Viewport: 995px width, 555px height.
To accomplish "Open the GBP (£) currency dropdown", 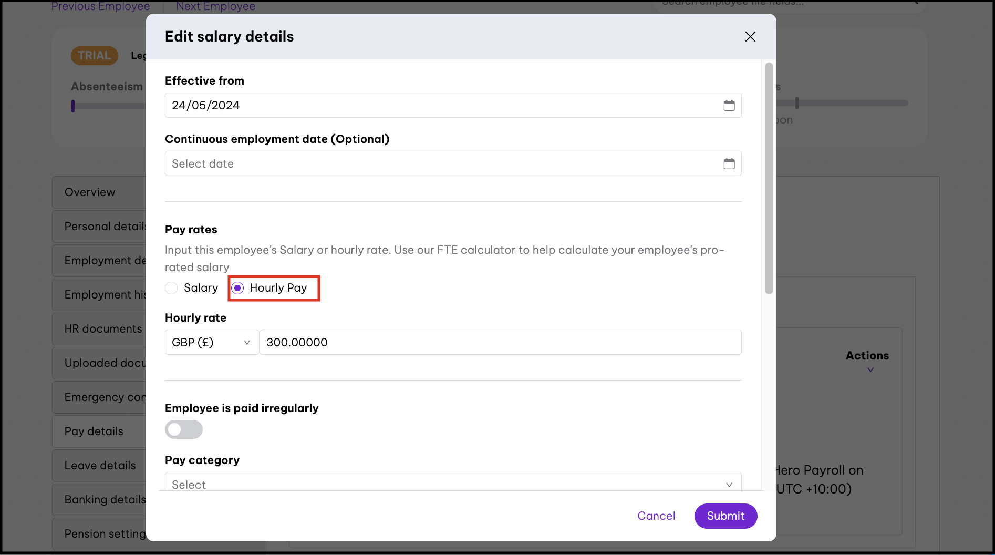I will pyautogui.click(x=212, y=343).
